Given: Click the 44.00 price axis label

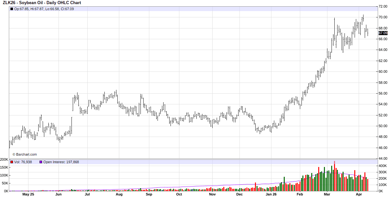Looking at the screenshot, I should [x=383, y=158].
